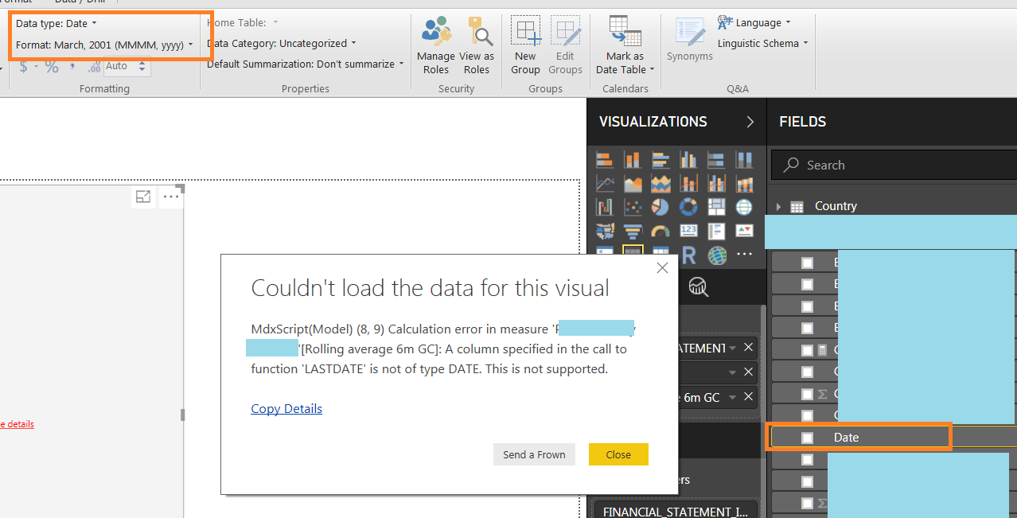The image size is (1017, 518).
Task: Select the card 123 visualization
Action: (x=688, y=232)
